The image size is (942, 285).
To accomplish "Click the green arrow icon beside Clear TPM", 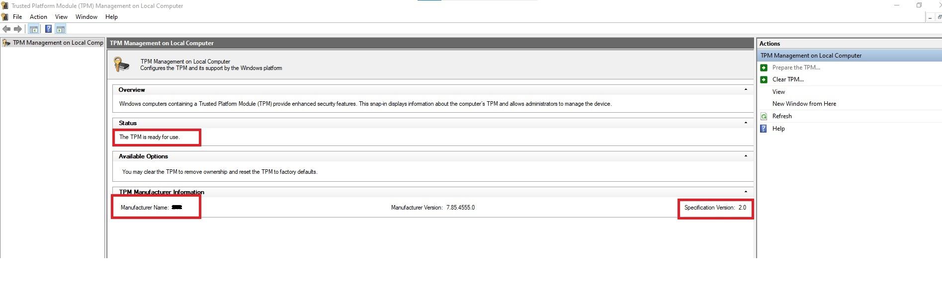I will pyautogui.click(x=764, y=79).
